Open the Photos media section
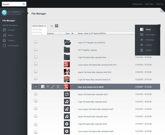This screenshot has width=165, height=135. 11,30
